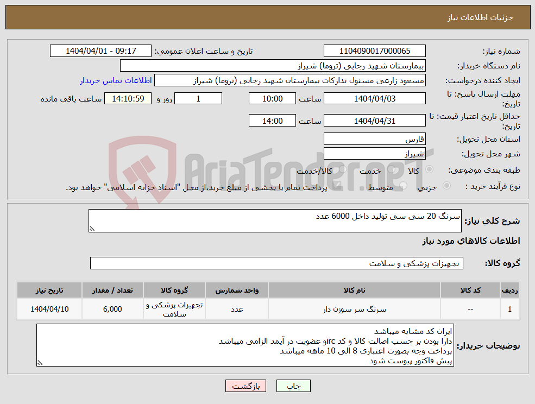The image size is (535, 404).
Task: Click buyer notes text area
Action: (246, 345)
